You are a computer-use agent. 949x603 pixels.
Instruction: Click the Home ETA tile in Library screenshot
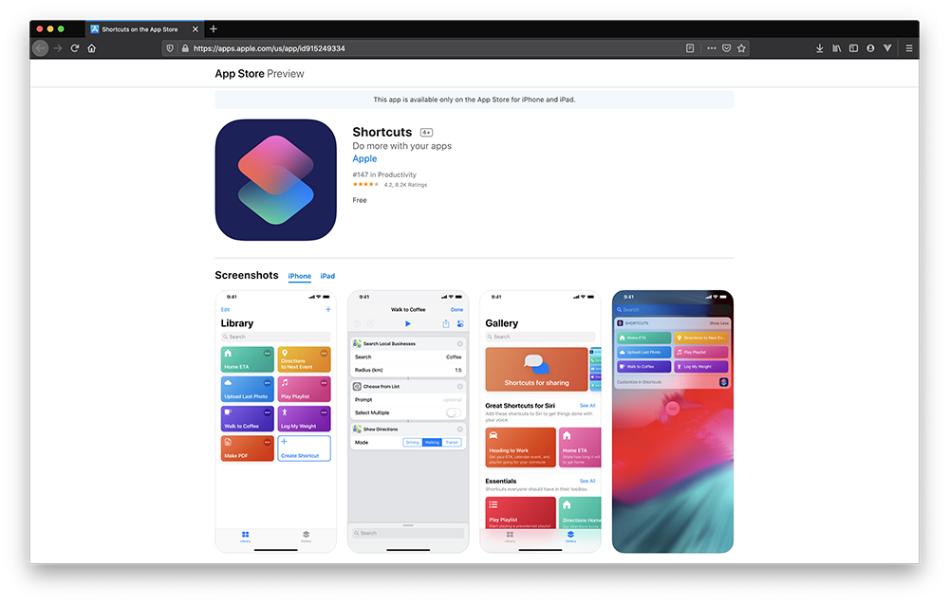(x=248, y=359)
